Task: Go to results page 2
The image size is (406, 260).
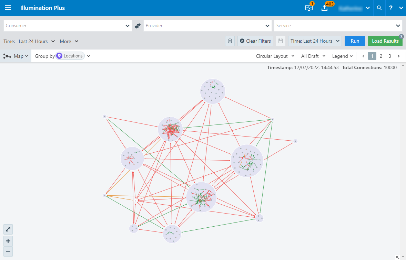Action: (381, 56)
